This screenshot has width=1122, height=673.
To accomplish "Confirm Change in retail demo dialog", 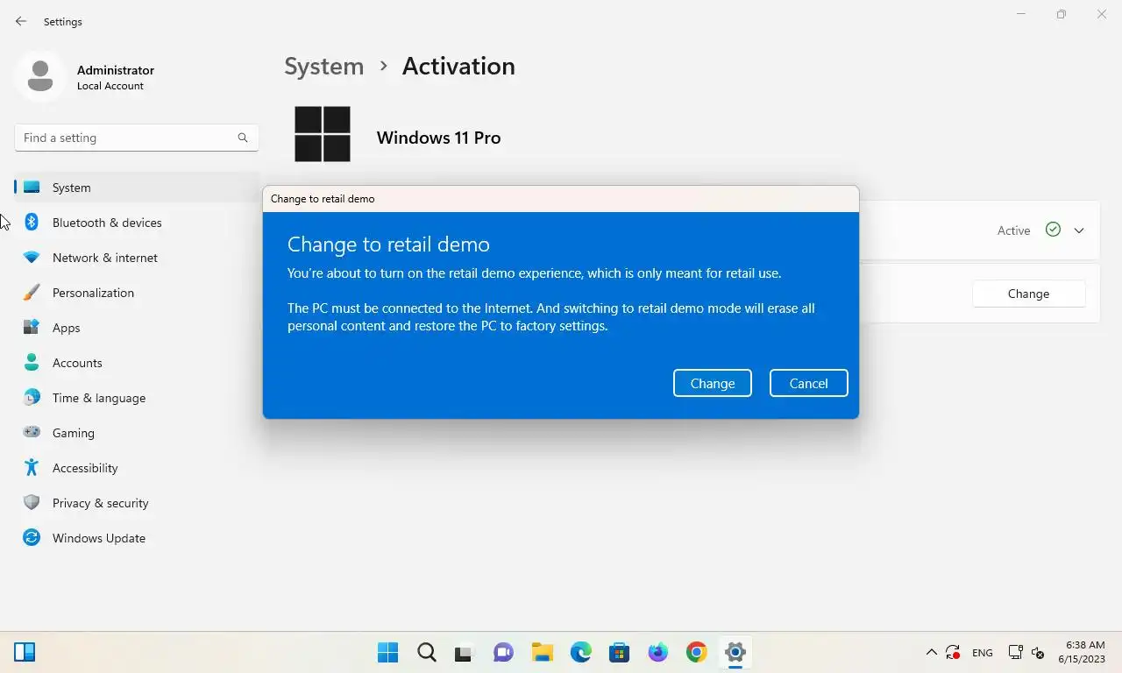I will click(712, 383).
